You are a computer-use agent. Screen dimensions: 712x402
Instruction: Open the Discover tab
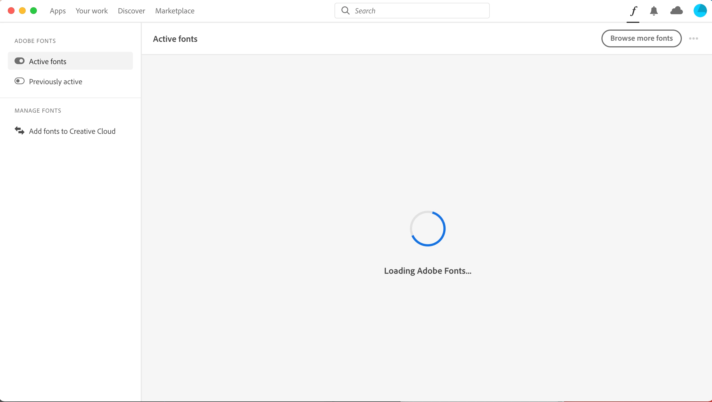coord(131,11)
